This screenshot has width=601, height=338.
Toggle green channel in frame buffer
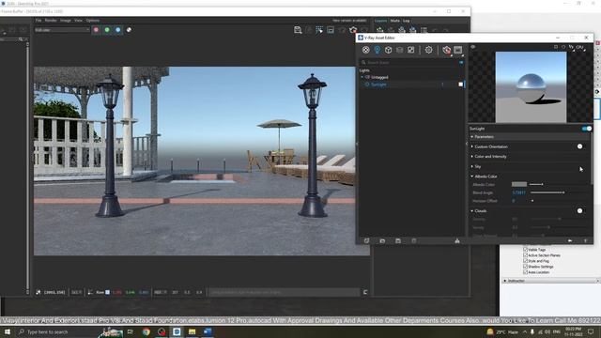click(107, 30)
